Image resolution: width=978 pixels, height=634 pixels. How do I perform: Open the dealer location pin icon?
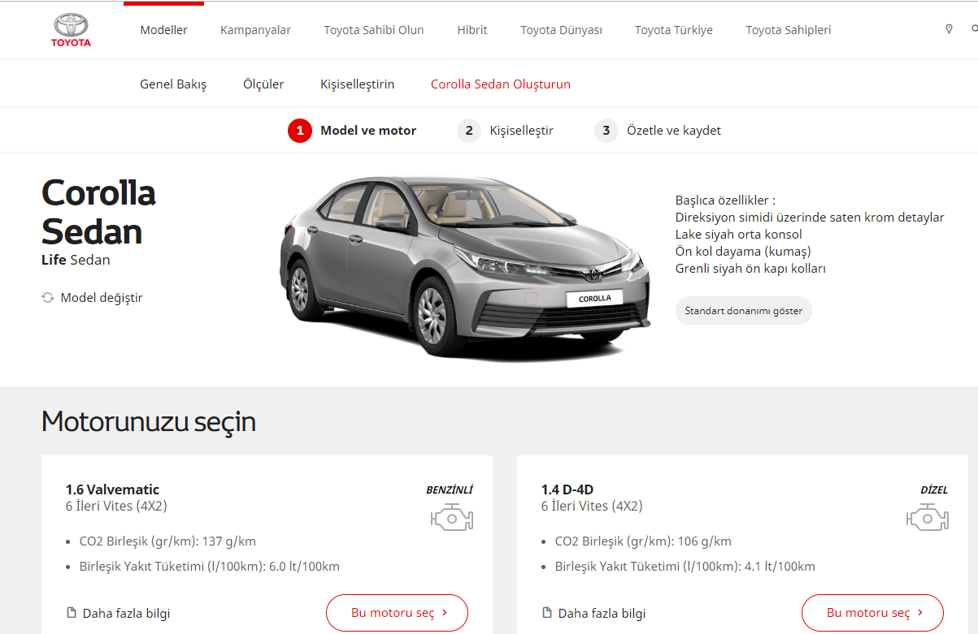(949, 29)
